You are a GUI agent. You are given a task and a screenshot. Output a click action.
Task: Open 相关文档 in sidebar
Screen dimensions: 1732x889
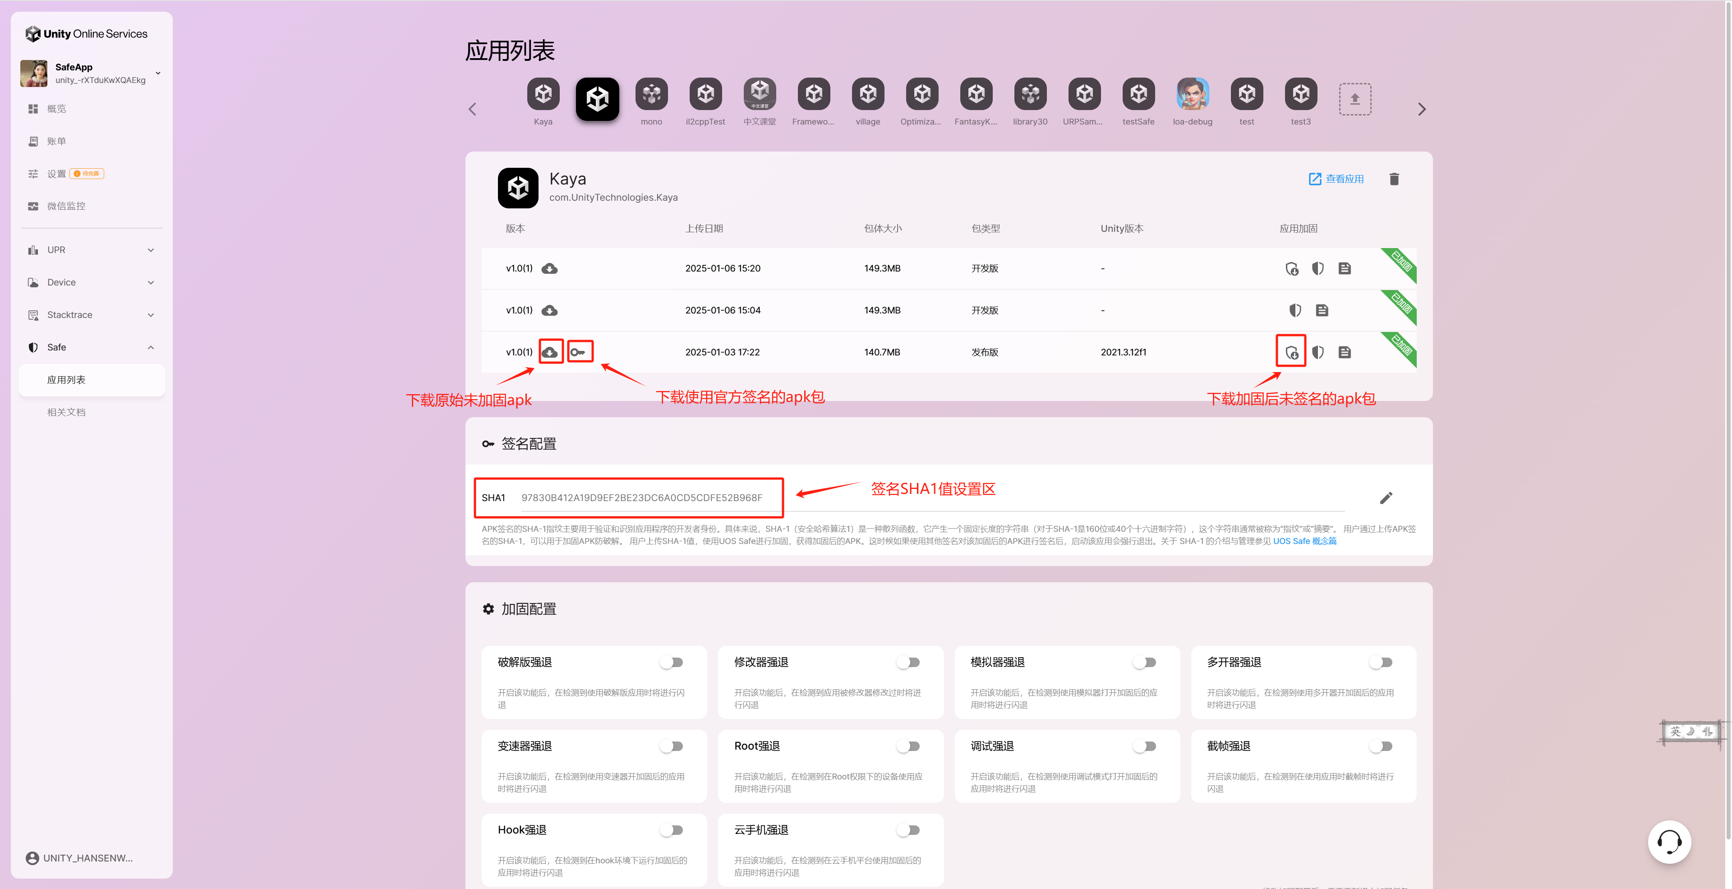click(66, 412)
